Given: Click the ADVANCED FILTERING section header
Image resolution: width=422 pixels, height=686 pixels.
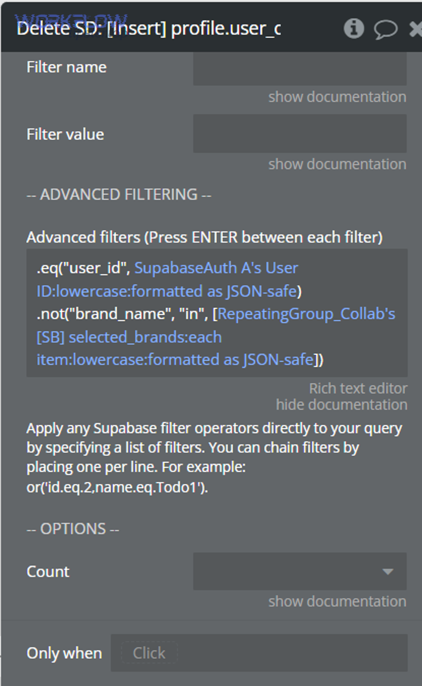Looking at the screenshot, I should (119, 194).
